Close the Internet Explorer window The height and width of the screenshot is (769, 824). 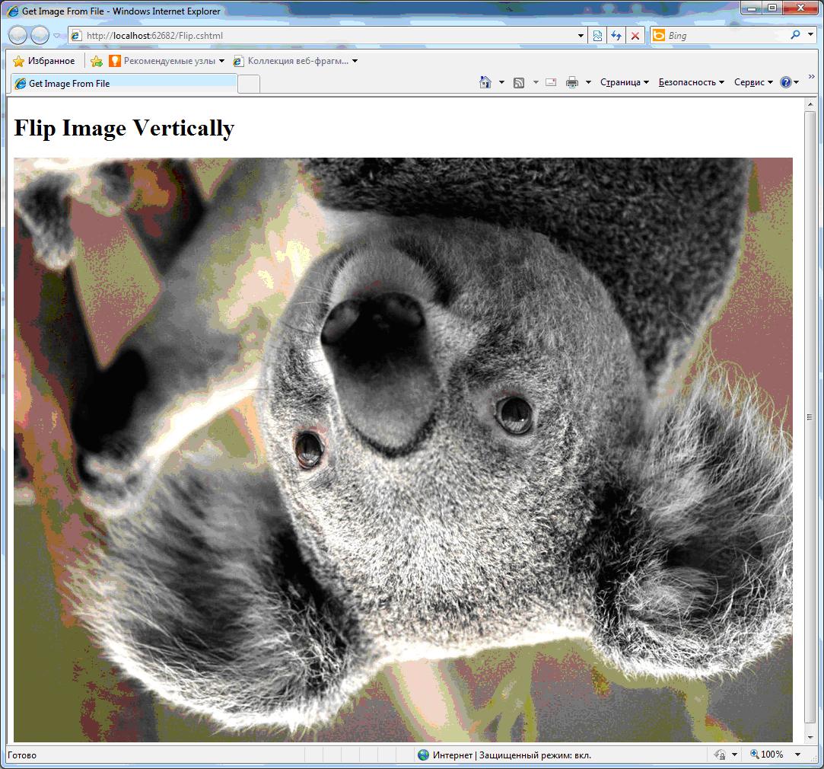(801, 8)
